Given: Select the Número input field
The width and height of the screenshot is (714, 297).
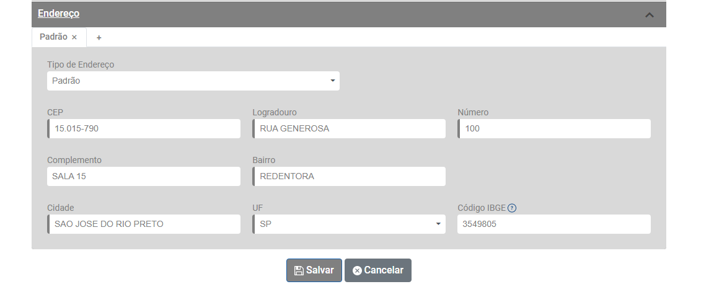Looking at the screenshot, I should (x=554, y=129).
